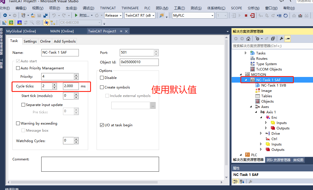Select the TcCOM Objects tree item
The image size is (313, 190).
269,69
